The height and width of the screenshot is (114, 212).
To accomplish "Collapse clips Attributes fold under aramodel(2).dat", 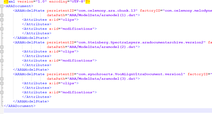I will [2, 51].
